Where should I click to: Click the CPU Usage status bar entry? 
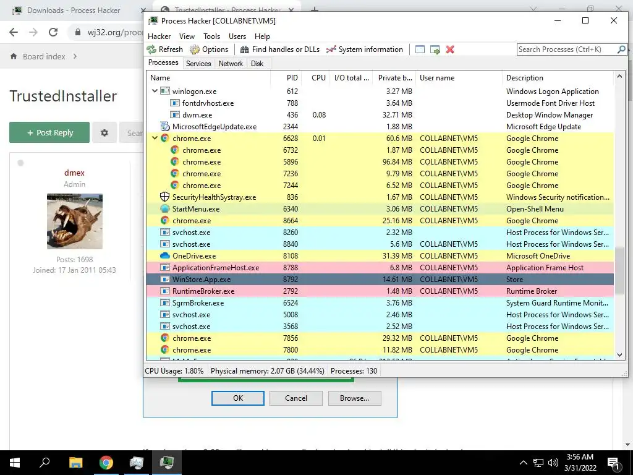(174, 371)
